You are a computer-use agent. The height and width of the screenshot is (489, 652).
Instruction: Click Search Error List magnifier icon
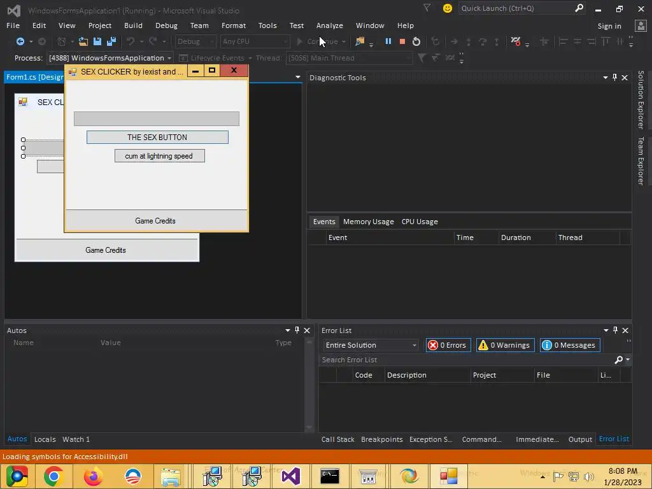[x=619, y=360]
